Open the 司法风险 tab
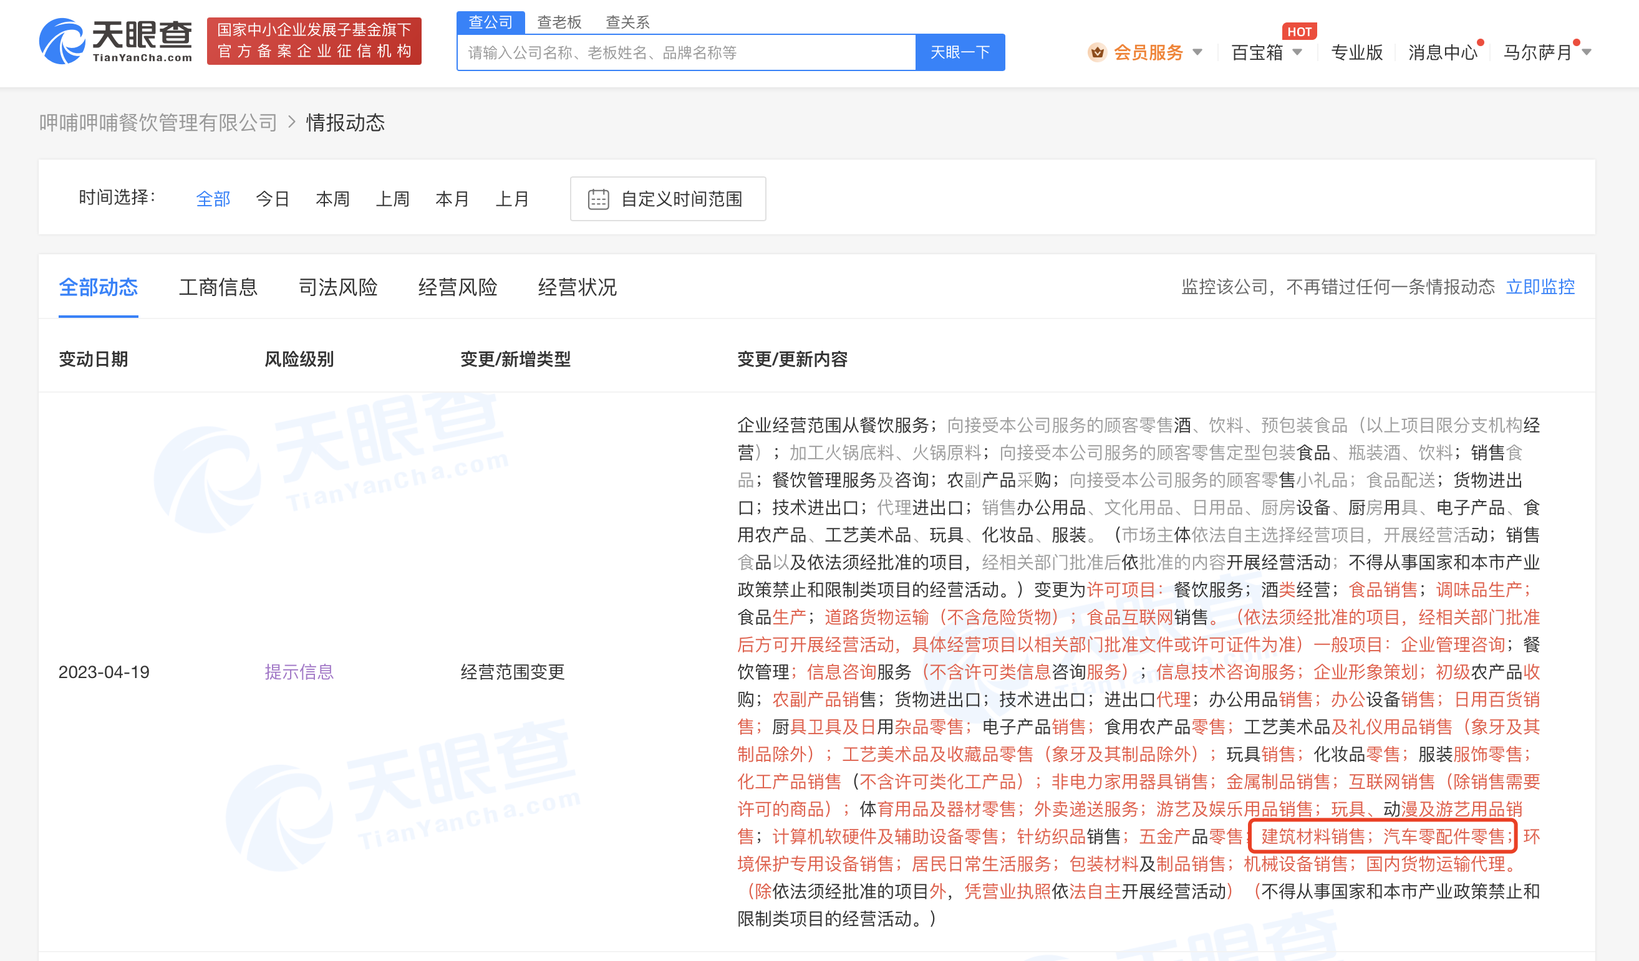1639x961 pixels. click(x=337, y=287)
